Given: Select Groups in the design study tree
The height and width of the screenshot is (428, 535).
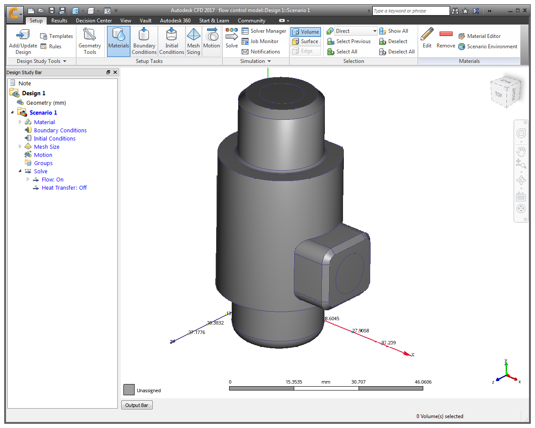Looking at the screenshot, I should click(43, 163).
